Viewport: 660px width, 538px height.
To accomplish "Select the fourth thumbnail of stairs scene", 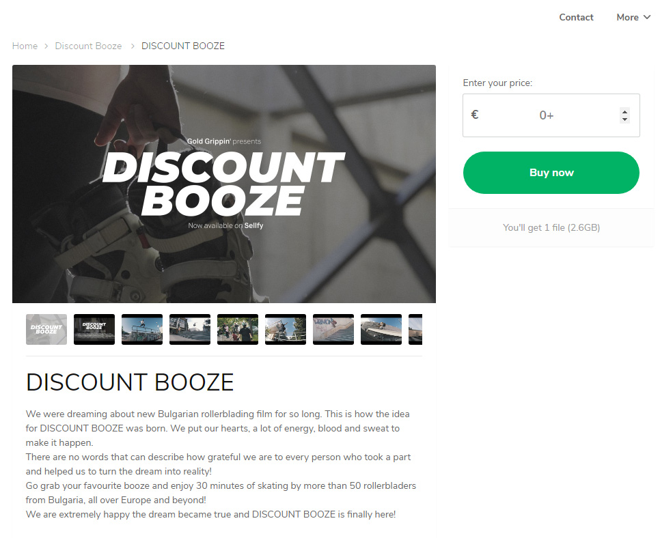I will coord(190,329).
